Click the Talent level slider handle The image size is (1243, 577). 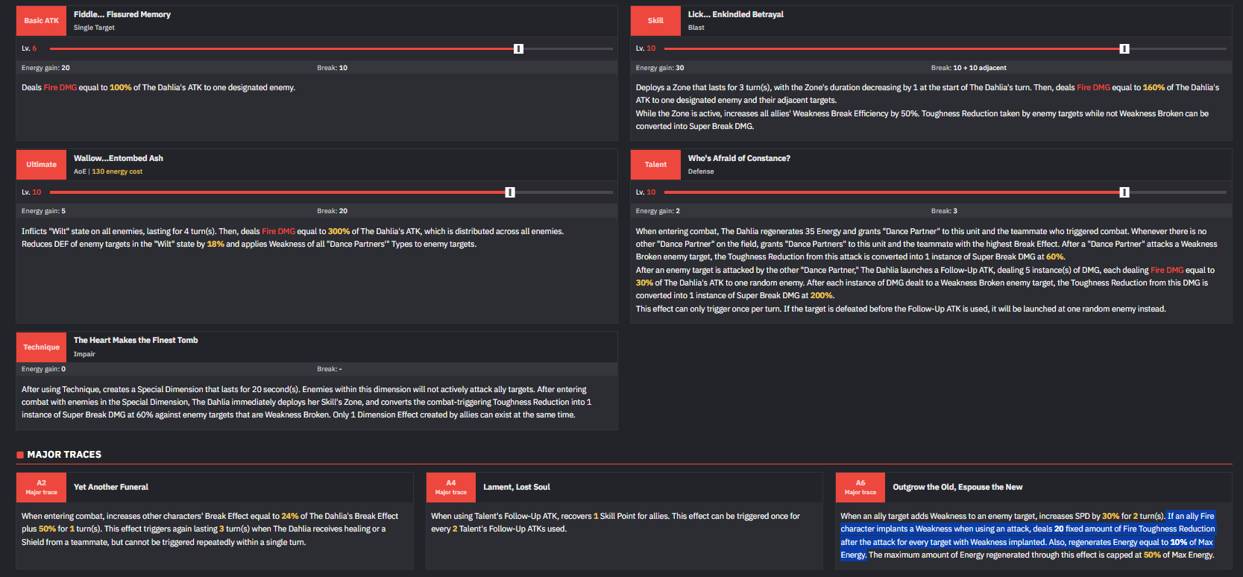click(x=1124, y=192)
